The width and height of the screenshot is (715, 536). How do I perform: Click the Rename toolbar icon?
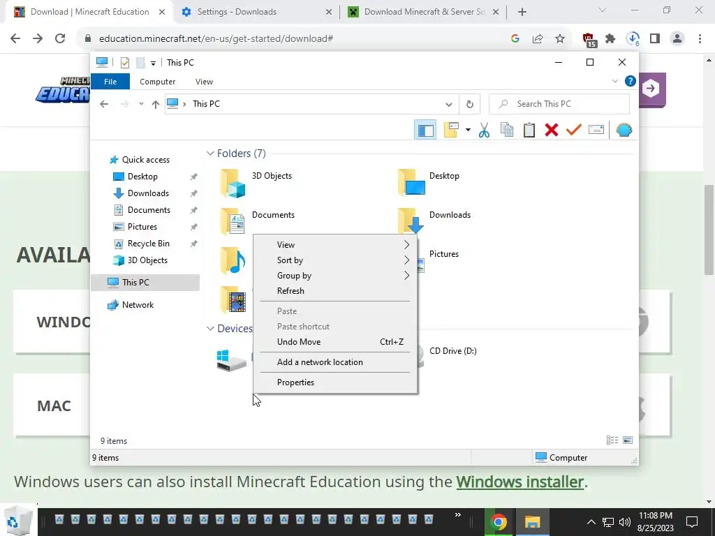[596, 131]
